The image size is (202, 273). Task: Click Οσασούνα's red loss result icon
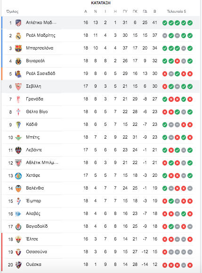[x=165, y=252]
